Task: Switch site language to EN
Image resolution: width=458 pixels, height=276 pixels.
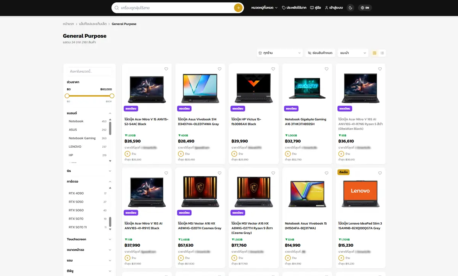Action: point(365,8)
